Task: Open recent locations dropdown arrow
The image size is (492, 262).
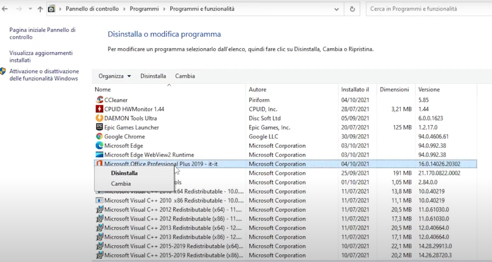Action: (30, 9)
